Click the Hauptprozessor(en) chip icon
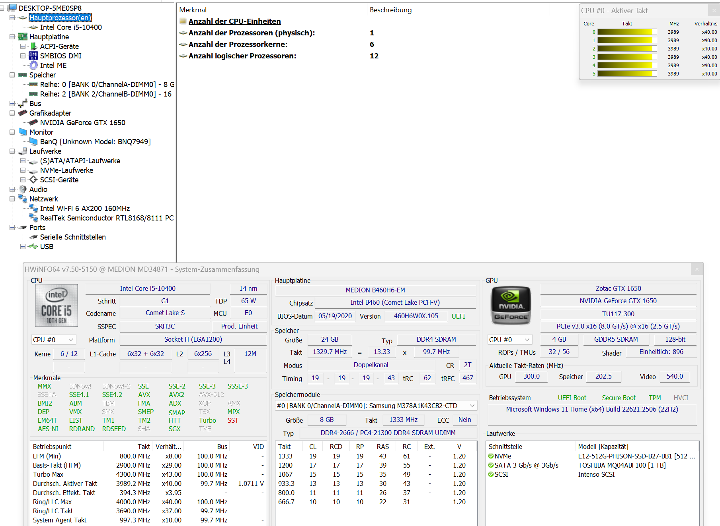Viewport: 720px width, 526px height. tap(23, 18)
